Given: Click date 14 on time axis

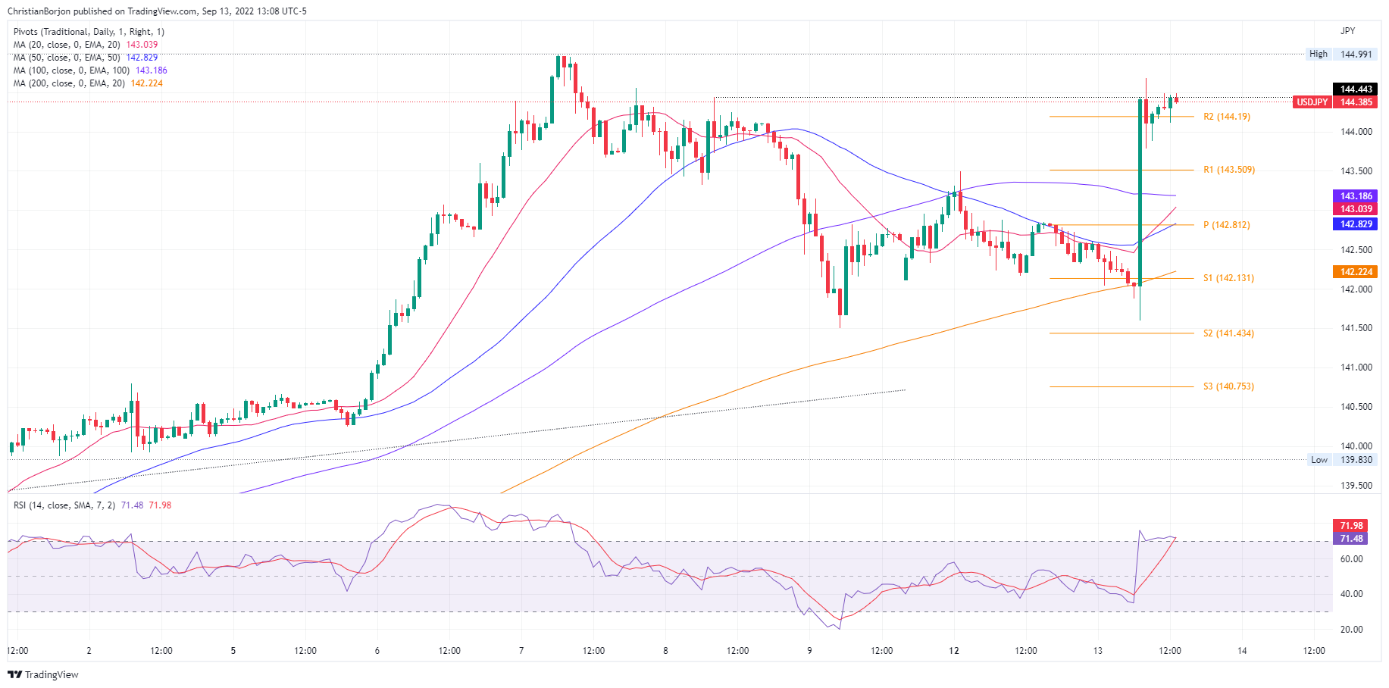Looking at the screenshot, I should [x=1242, y=651].
